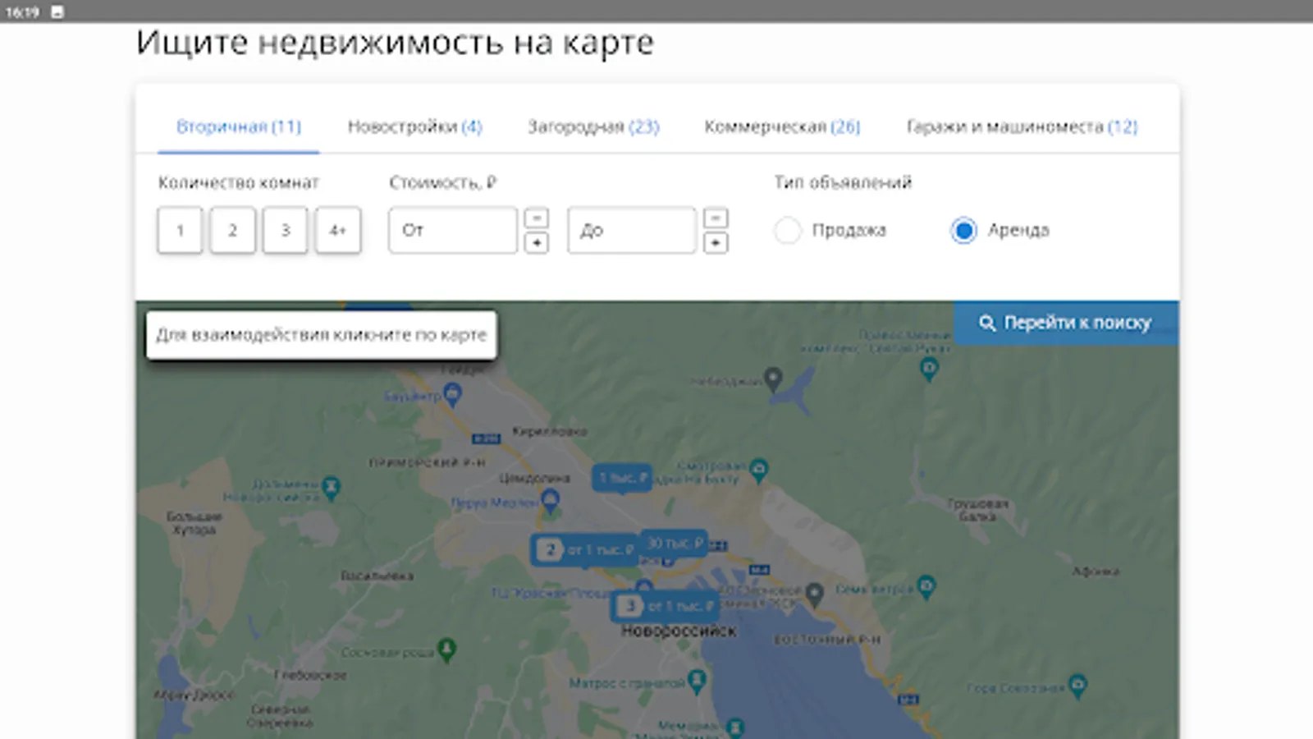This screenshot has width=1313, height=739.
Task: Decrease the minimum price with minus stepper
Action: [537, 218]
